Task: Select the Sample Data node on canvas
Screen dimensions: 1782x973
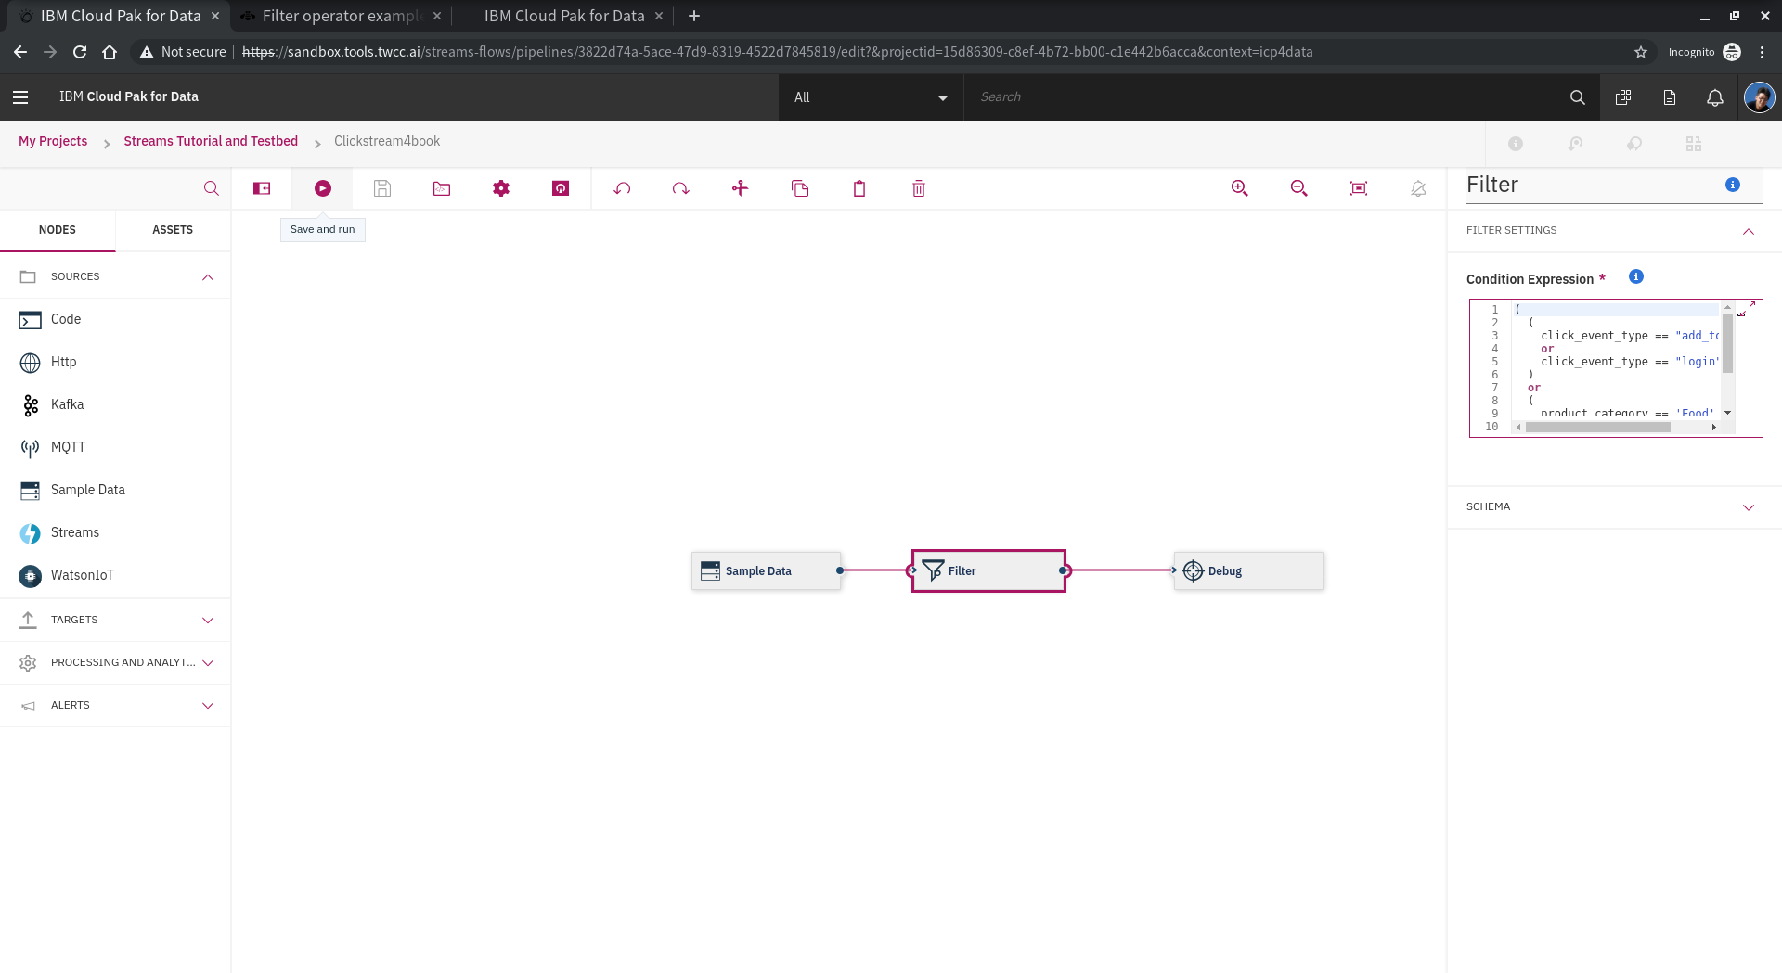Action: [767, 570]
